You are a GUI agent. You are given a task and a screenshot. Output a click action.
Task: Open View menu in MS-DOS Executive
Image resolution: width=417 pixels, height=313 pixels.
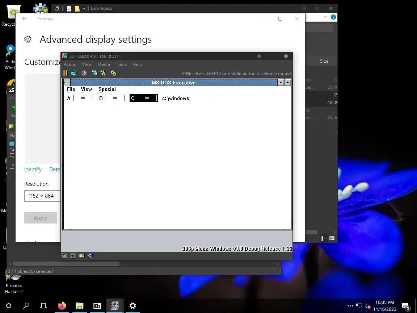tap(87, 89)
